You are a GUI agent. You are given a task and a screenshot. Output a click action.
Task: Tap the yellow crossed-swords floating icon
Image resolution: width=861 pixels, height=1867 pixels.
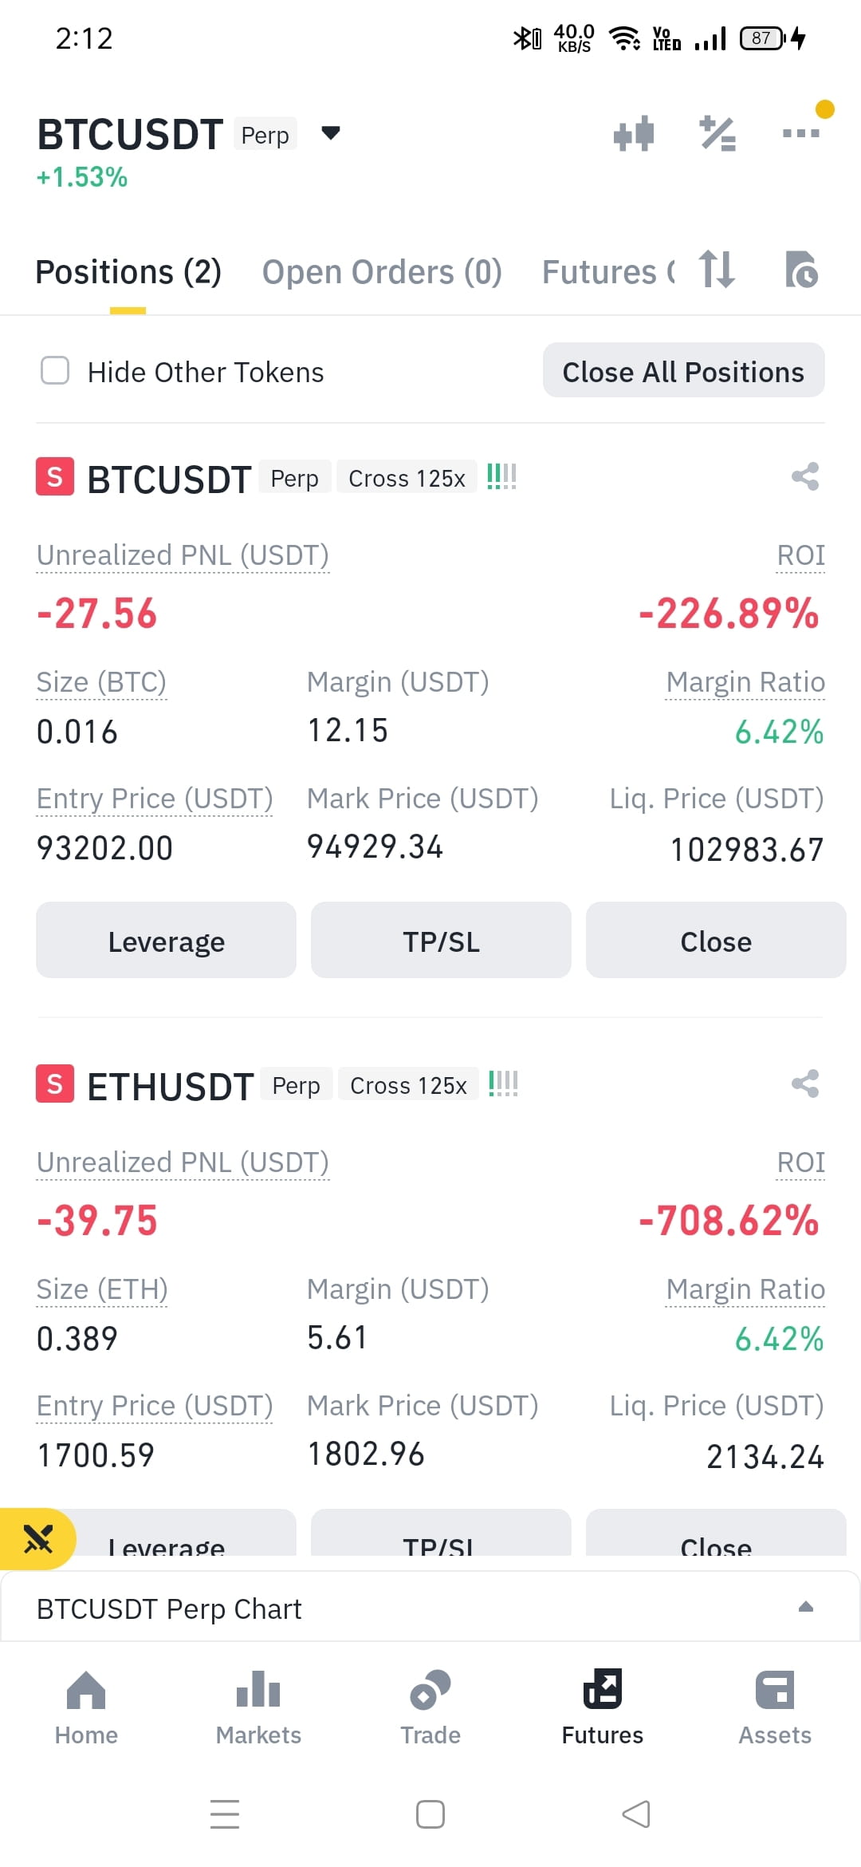pos(37,1539)
